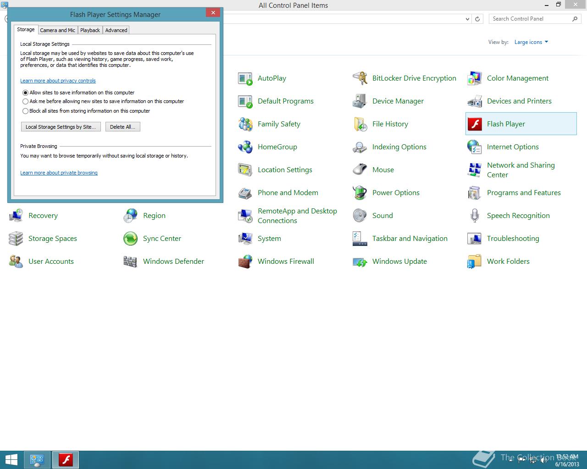Select Allow sites to save information

[26, 93]
